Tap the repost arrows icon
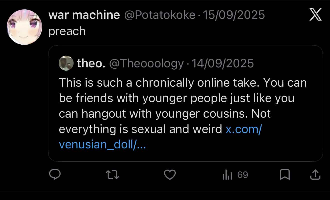This screenshot has height=200, width=330. 113,175
